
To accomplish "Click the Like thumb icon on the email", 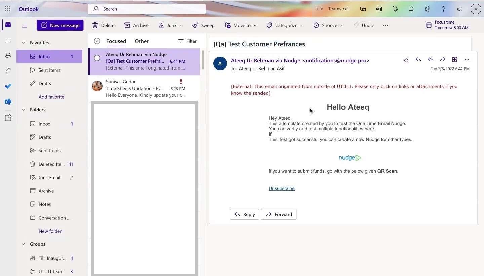I will pyautogui.click(x=406, y=60).
